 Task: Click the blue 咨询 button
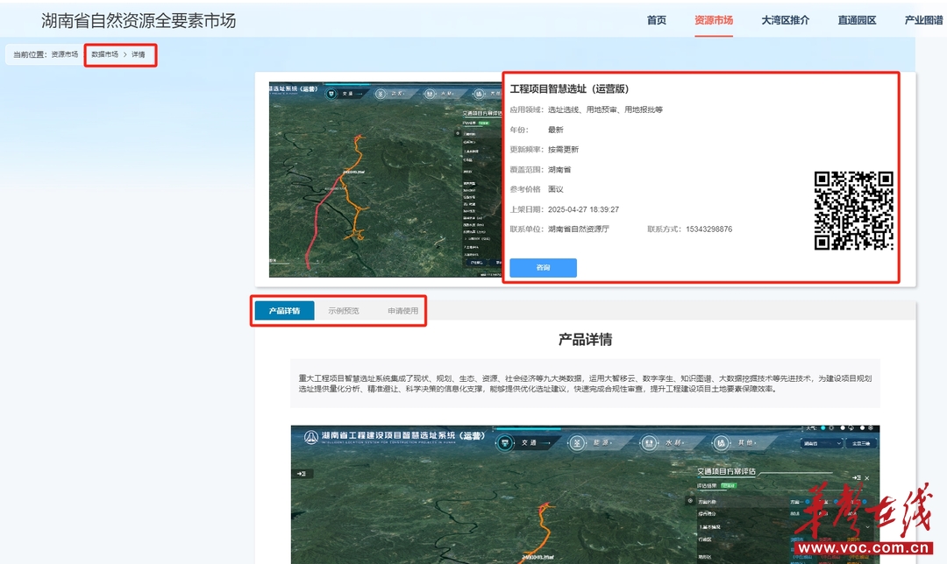click(543, 268)
